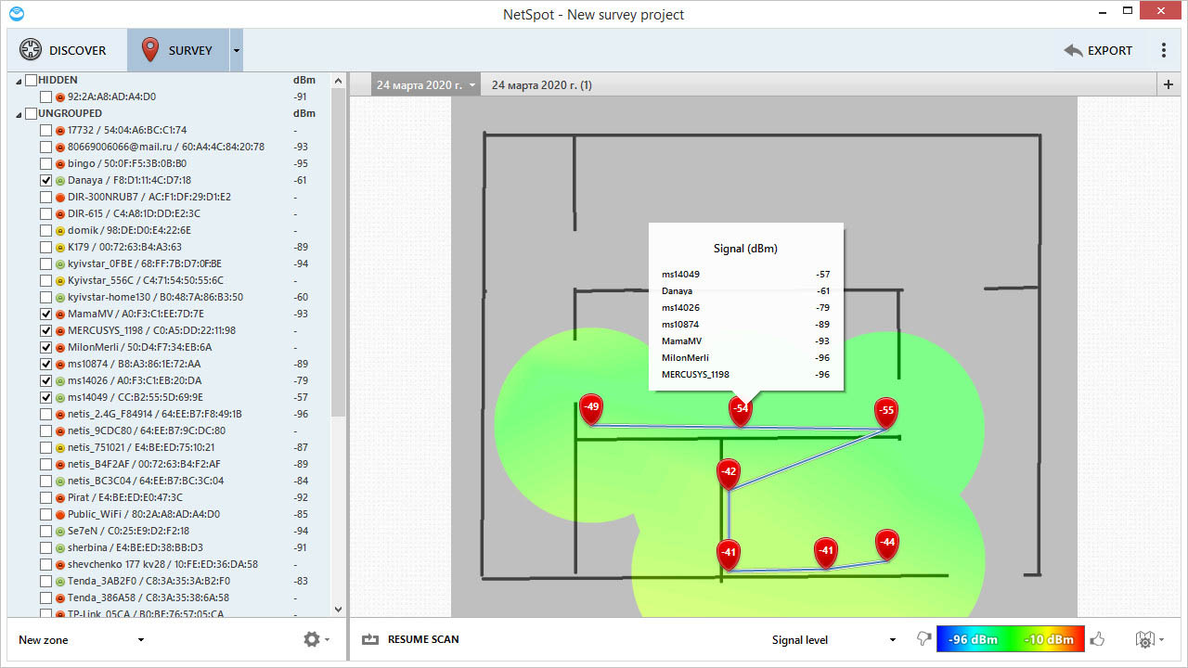Uncheck the ms14026 network checkbox
1188x668 pixels.
(x=46, y=380)
